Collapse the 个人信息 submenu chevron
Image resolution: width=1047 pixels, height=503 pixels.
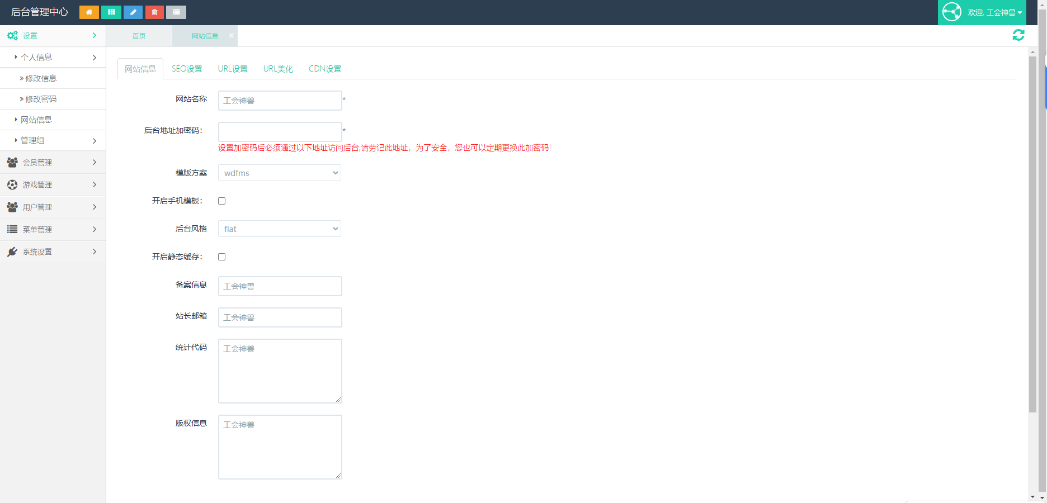(95, 57)
